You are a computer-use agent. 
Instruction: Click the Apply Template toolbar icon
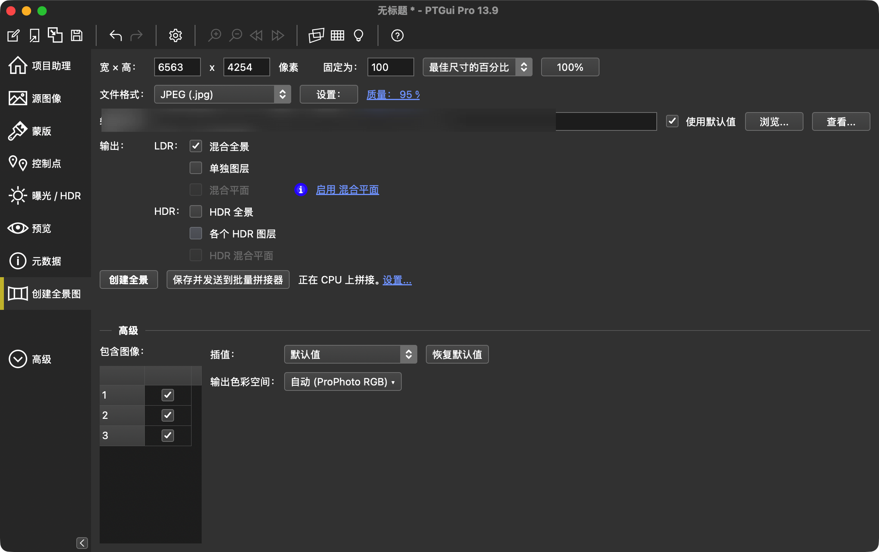click(x=55, y=35)
